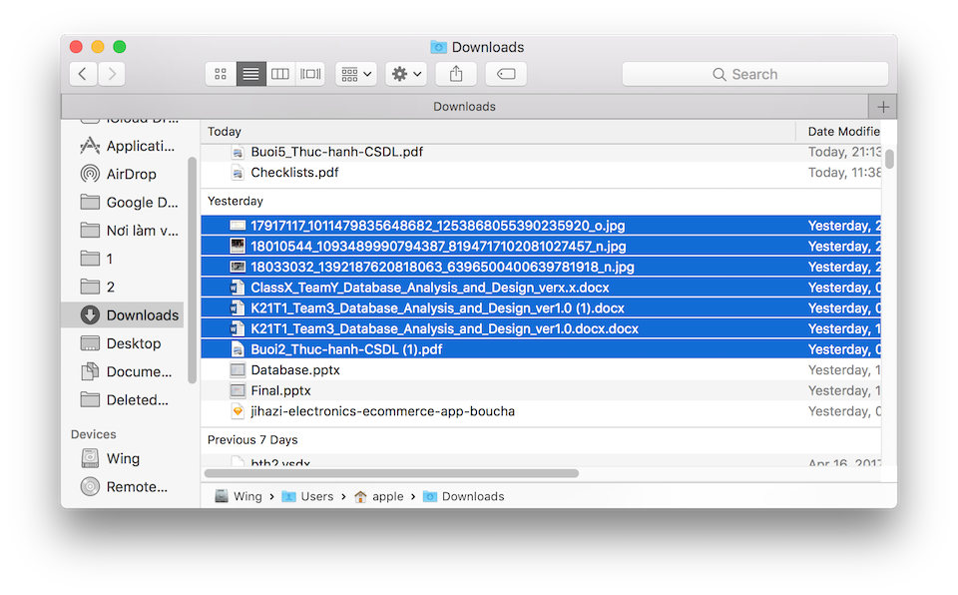The width and height of the screenshot is (958, 595).
Task: Select the Downloads tab in the tab bar
Action: (x=464, y=106)
